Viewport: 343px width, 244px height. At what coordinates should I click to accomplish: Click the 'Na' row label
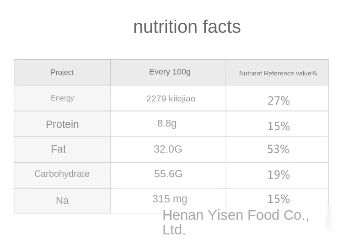pos(62,201)
